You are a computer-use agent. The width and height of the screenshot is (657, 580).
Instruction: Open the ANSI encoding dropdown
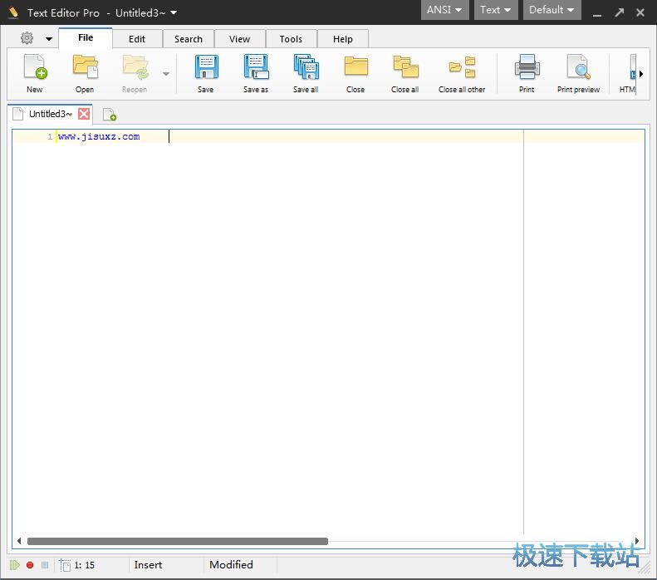(x=444, y=10)
